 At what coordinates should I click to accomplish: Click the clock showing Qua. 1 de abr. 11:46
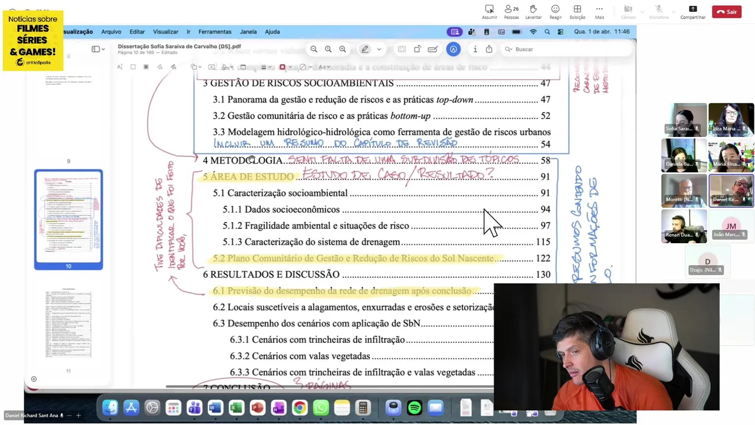[602, 32]
